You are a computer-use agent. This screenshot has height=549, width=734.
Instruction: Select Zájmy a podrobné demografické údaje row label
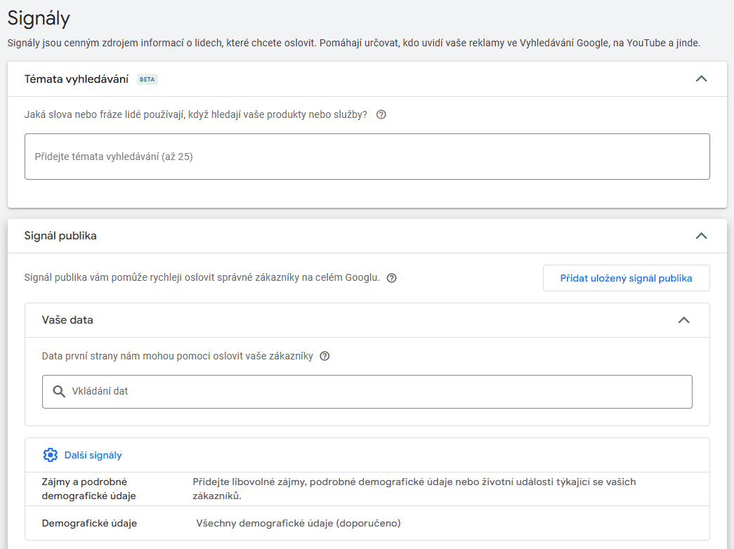(89, 489)
